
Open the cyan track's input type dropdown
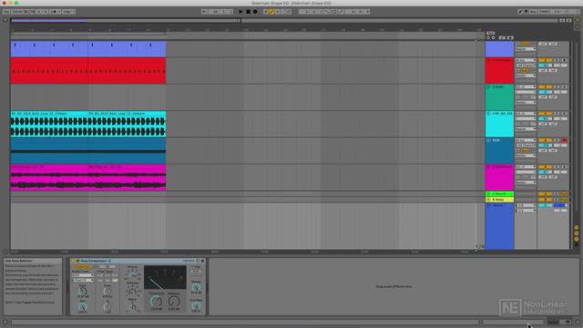526,114
